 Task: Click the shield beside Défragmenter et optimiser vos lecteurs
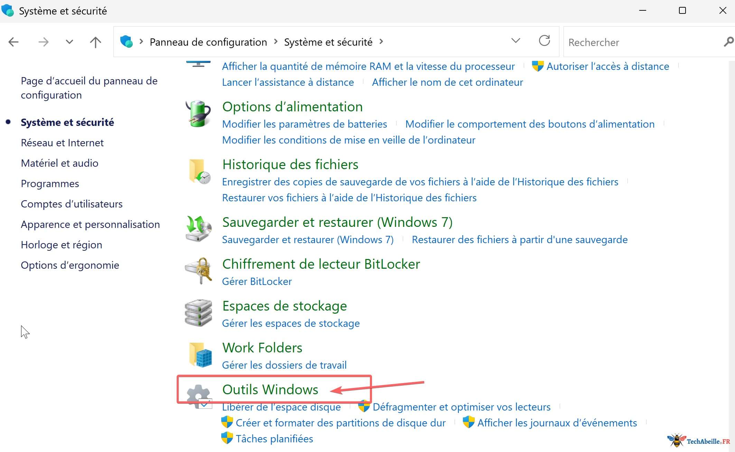coord(363,407)
